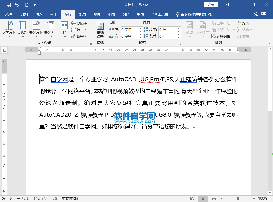Open the 环绕文字 wrap text tool

click(202, 29)
